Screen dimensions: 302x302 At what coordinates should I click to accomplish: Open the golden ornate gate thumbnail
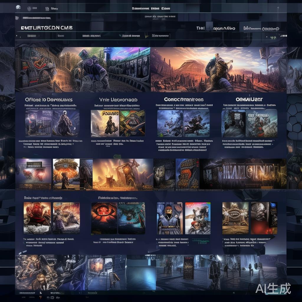[x=235, y=218]
